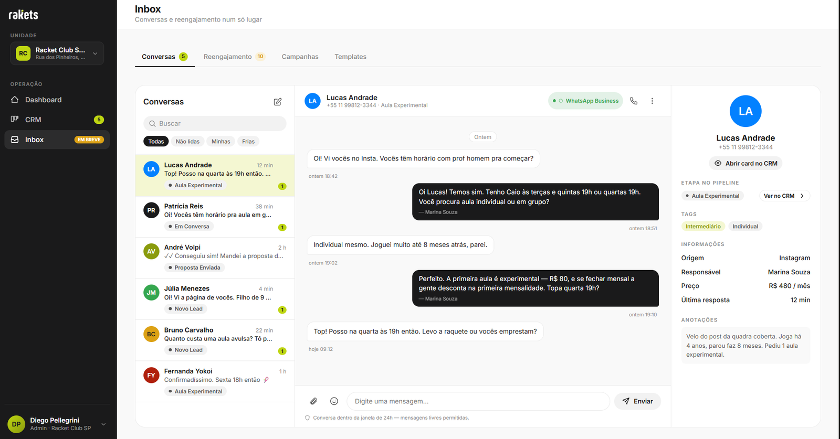Click the Individual tag
840x439 pixels.
745,227
